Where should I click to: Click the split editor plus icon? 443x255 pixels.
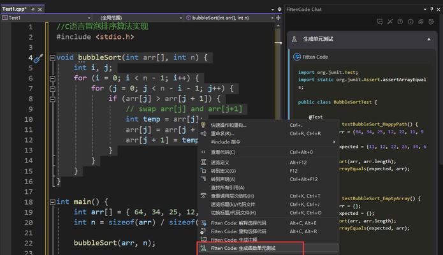(x=279, y=18)
